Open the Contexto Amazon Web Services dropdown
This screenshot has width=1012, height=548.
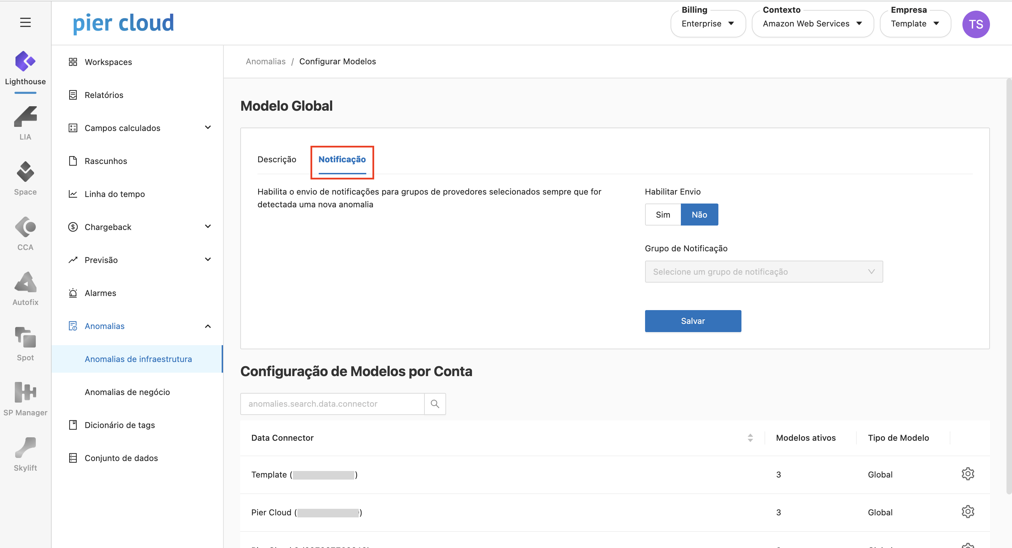812,24
